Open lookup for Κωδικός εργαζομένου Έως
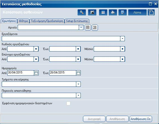The width and height of the screenshot is (159, 124). [x=78, y=49]
